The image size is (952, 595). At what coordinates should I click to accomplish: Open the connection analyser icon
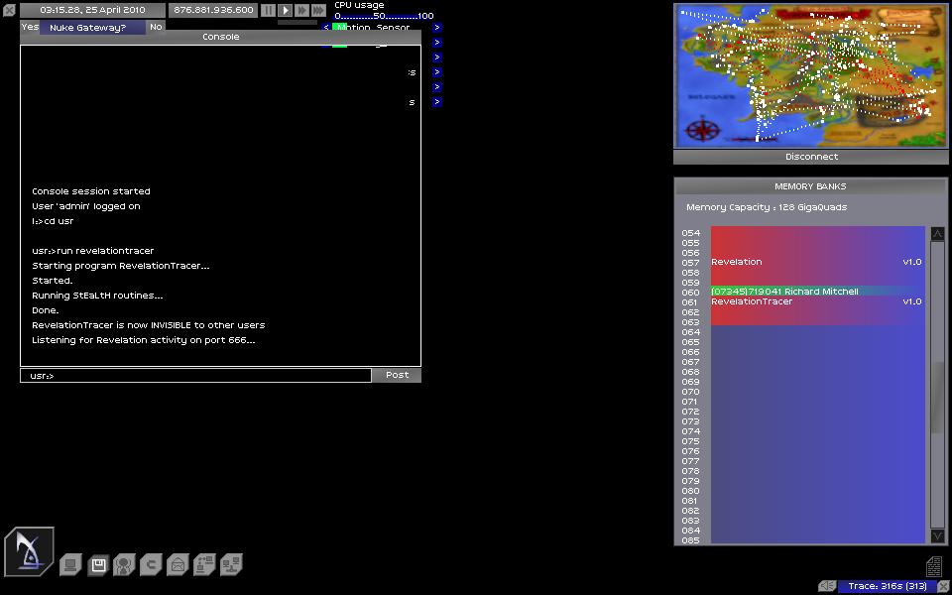point(204,565)
